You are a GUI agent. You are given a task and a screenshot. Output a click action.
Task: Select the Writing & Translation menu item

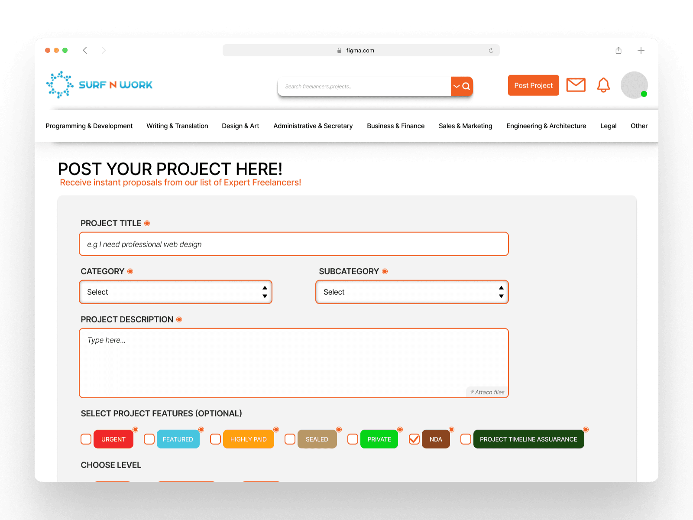[x=177, y=126]
